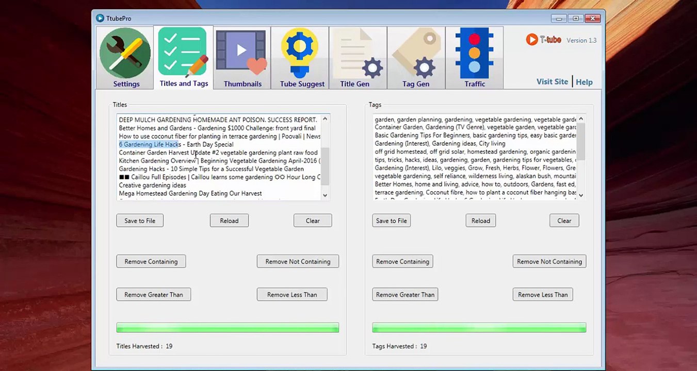Select title "Kitchen Gardening Overview"
This screenshot has width=697, height=371.
(x=220, y=161)
